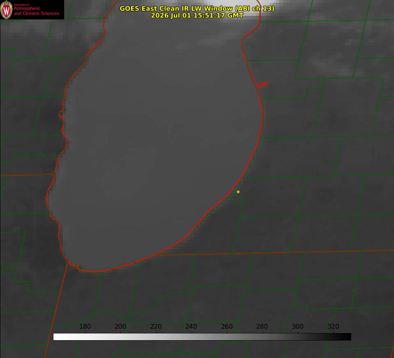Click the yellow dot location marker
394x358 pixels.
(x=238, y=192)
